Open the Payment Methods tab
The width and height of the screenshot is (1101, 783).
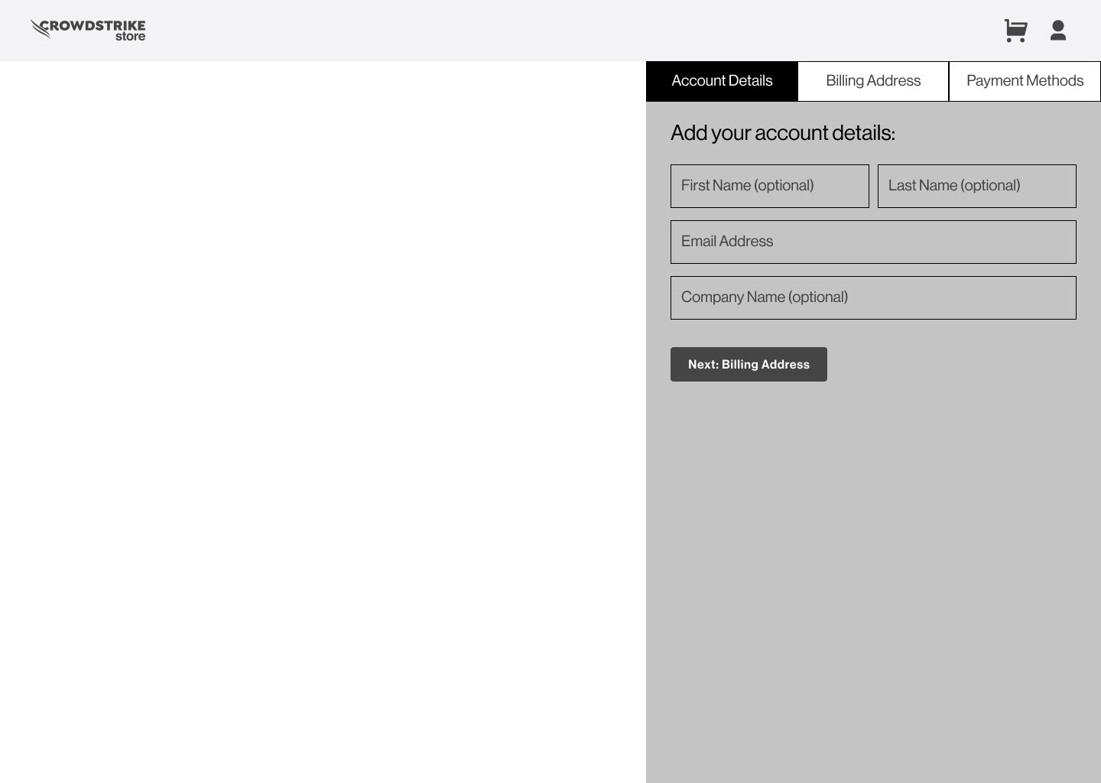(1025, 81)
